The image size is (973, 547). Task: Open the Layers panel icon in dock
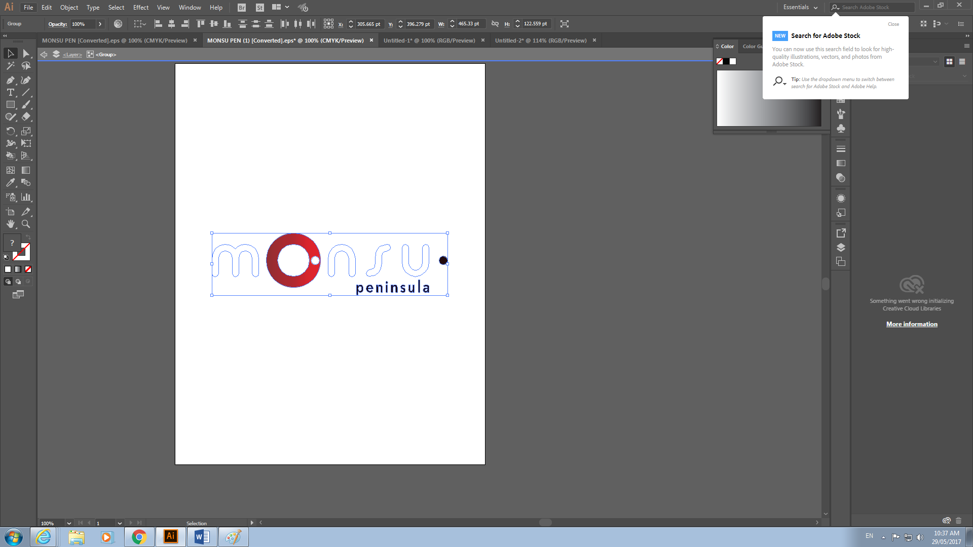pyautogui.click(x=841, y=248)
